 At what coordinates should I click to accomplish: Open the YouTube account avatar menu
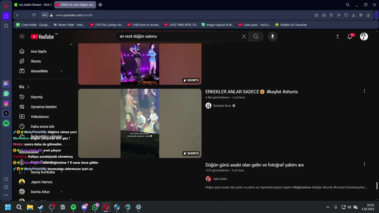click(x=364, y=36)
